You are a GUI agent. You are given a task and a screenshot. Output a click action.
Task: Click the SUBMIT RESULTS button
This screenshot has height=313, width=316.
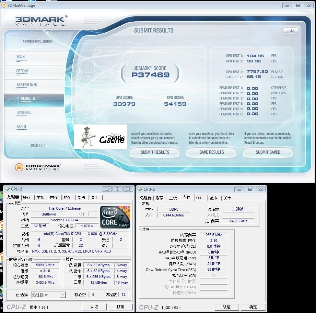pyautogui.click(x=155, y=152)
